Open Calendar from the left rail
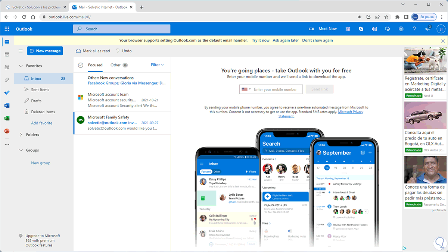Screen dimensions: 448x252 pos(7,54)
